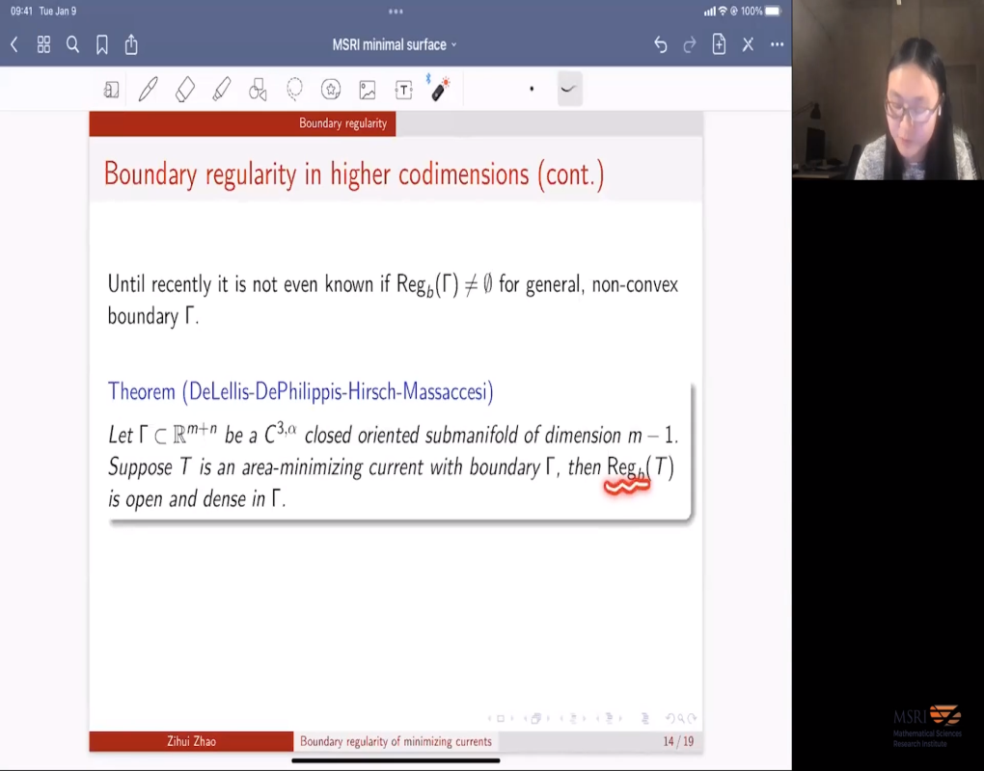This screenshot has height=771, width=984.
Task: Add a new page to the notebook
Action: (x=719, y=44)
